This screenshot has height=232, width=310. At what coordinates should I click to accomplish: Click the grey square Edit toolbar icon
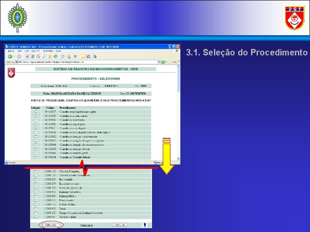tap(75, 56)
